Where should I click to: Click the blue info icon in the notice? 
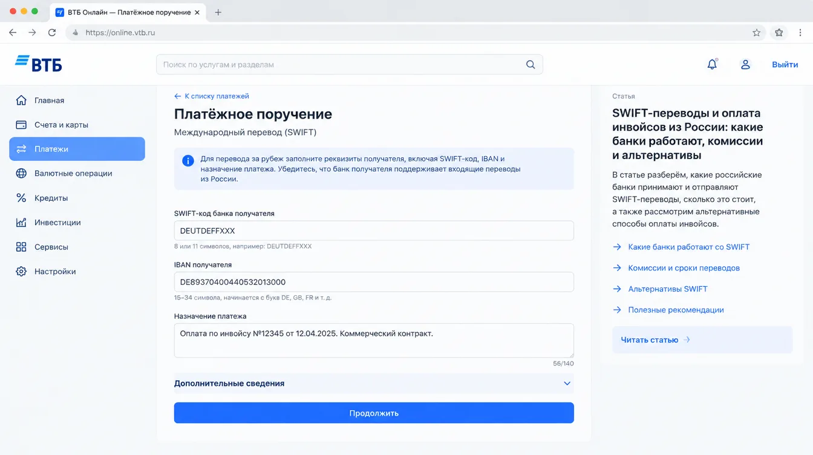click(x=188, y=160)
